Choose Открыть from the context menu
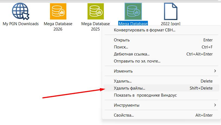221x125 pixels. pos(161,40)
